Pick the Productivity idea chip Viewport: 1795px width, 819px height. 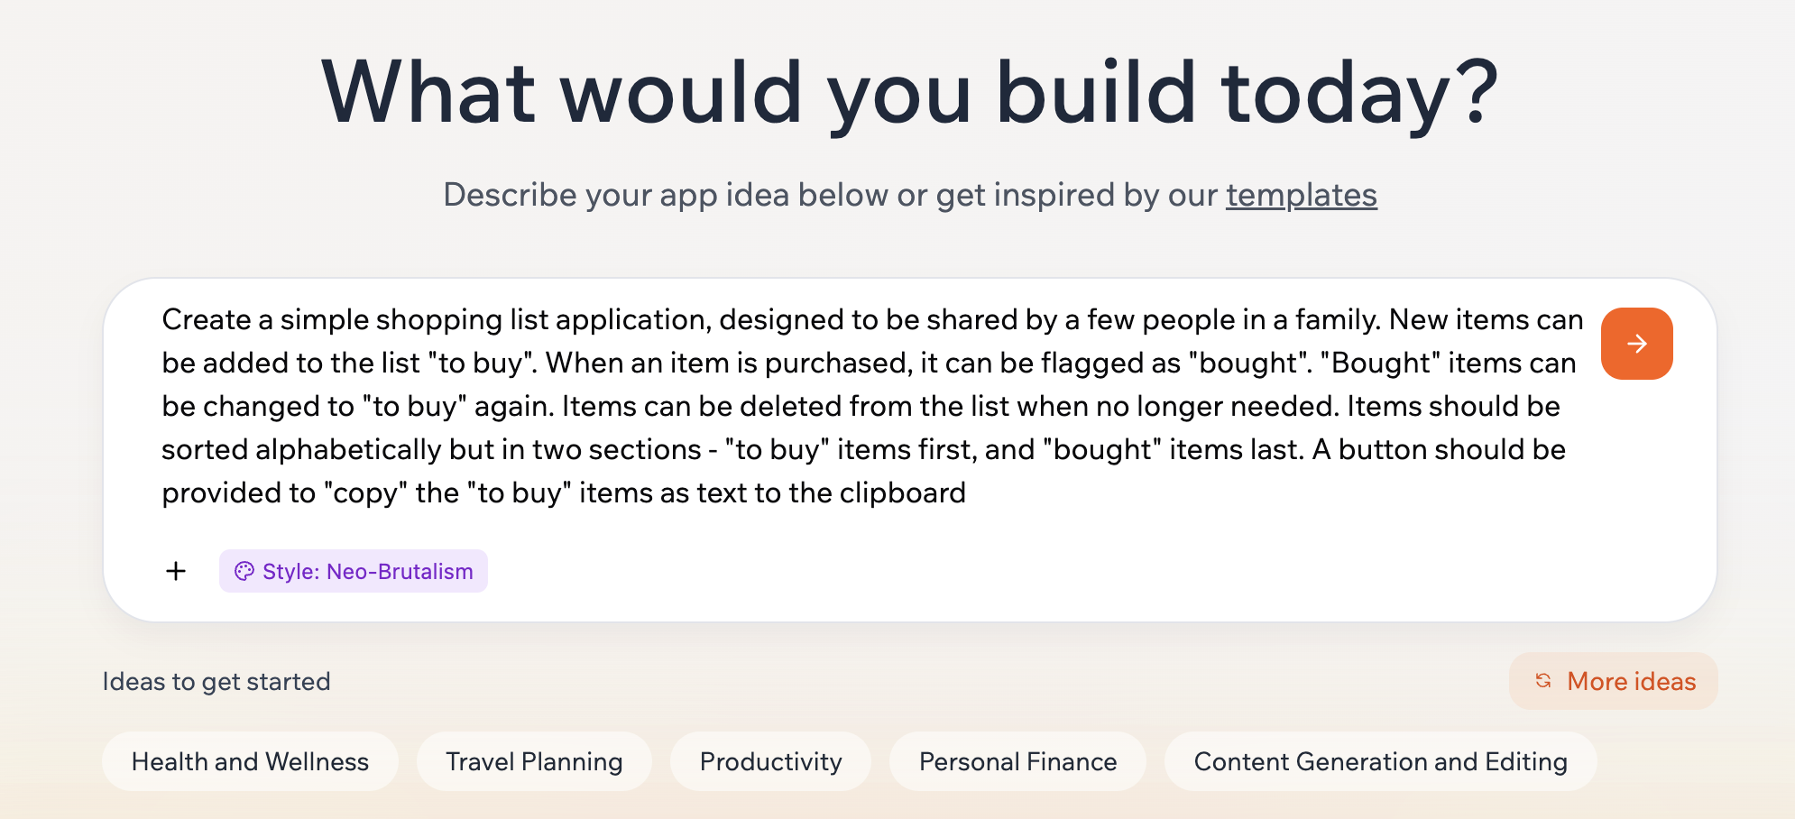coord(770,761)
